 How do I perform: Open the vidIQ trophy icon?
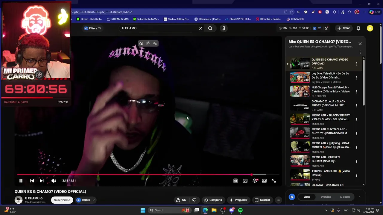pos(326,28)
